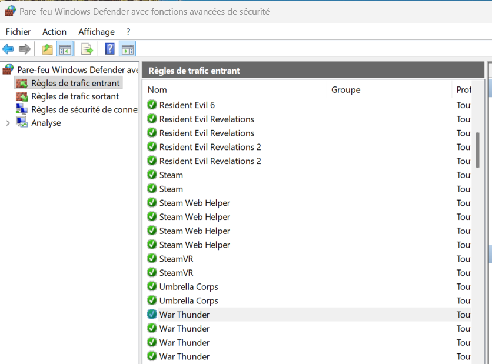
Task: Click the Pare-feu Windows Defender root tree node
Action: click(77, 70)
